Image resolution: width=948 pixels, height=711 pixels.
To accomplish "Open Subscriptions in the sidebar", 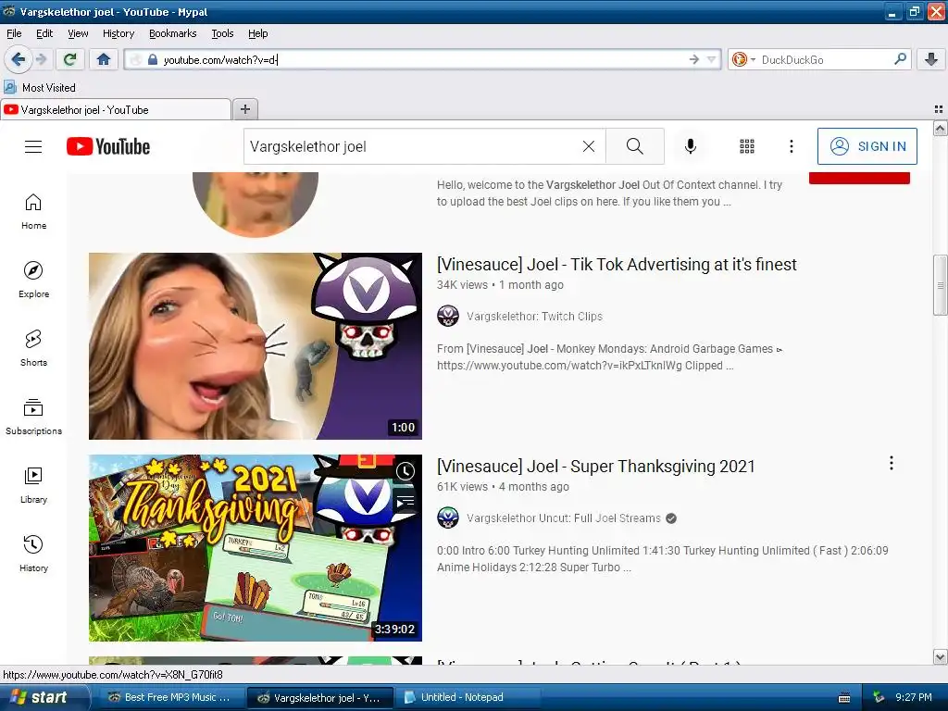I will click(33, 418).
